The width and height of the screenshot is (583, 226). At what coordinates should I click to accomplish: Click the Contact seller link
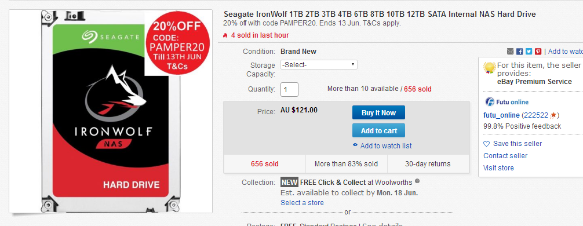505,156
